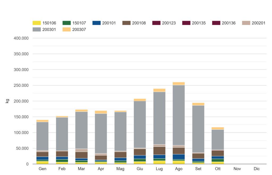Click the Giu month axis label
Viewport: 272px width, 175px height.
pyautogui.click(x=140, y=169)
